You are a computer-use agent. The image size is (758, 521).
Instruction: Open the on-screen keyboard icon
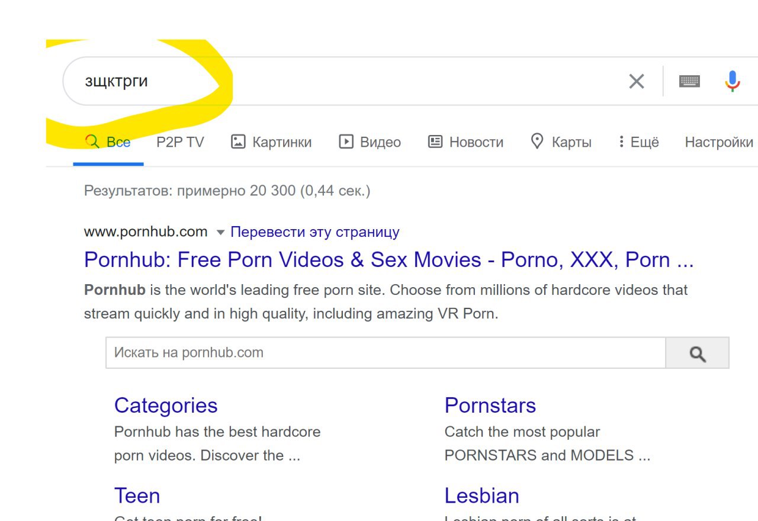[689, 81]
